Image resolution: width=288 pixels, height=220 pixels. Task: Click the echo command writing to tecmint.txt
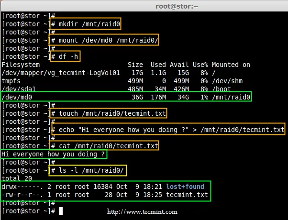[x=167, y=130]
